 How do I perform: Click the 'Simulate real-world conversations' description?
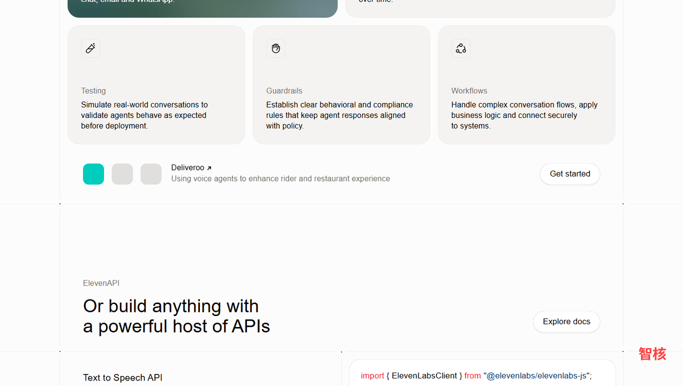(144, 115)
